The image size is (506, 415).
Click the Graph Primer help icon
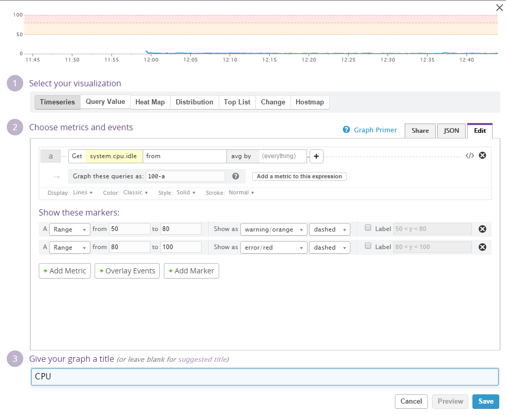[x=346, y=130]
